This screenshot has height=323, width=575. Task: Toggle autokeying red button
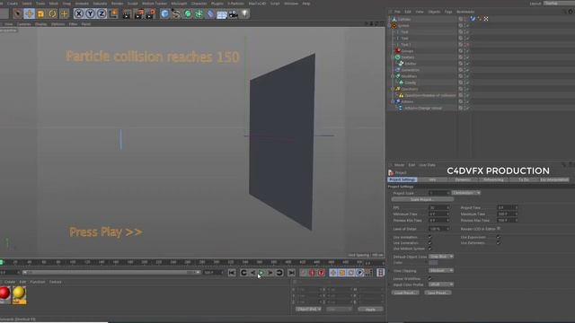click(x=312, y=273)
